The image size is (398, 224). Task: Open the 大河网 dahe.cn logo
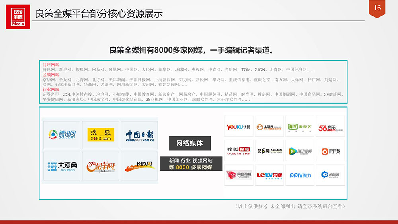tap(61, 165)
